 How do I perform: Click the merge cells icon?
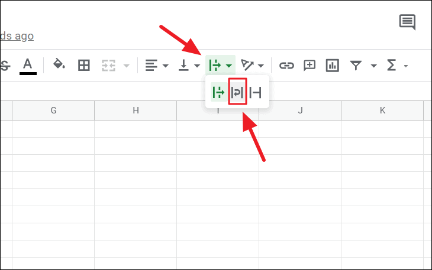tap(108, 65)
